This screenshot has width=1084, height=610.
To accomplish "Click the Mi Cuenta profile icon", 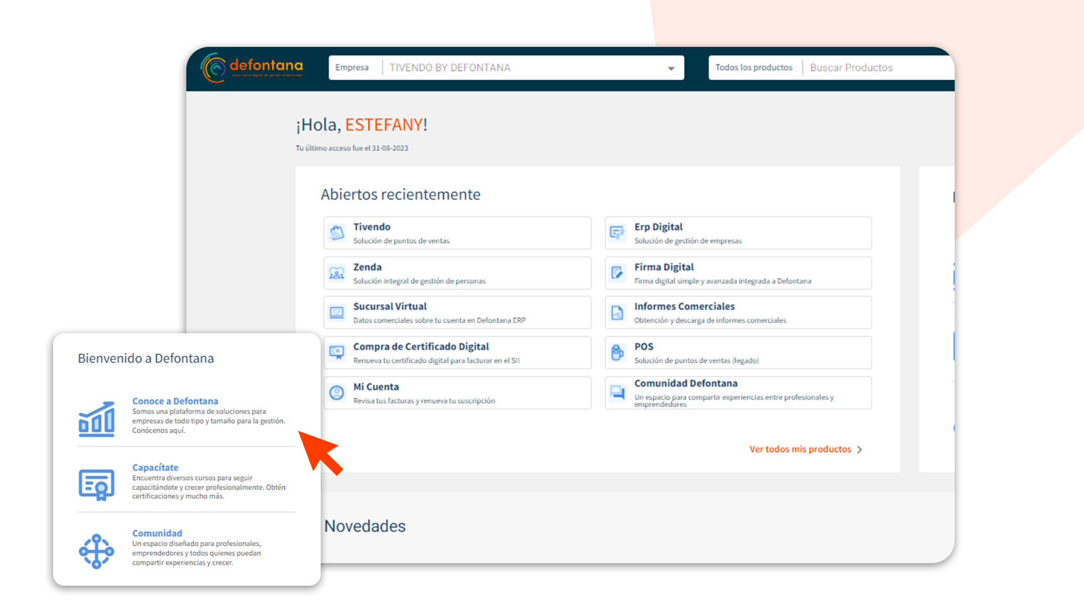I will point(337,392).
